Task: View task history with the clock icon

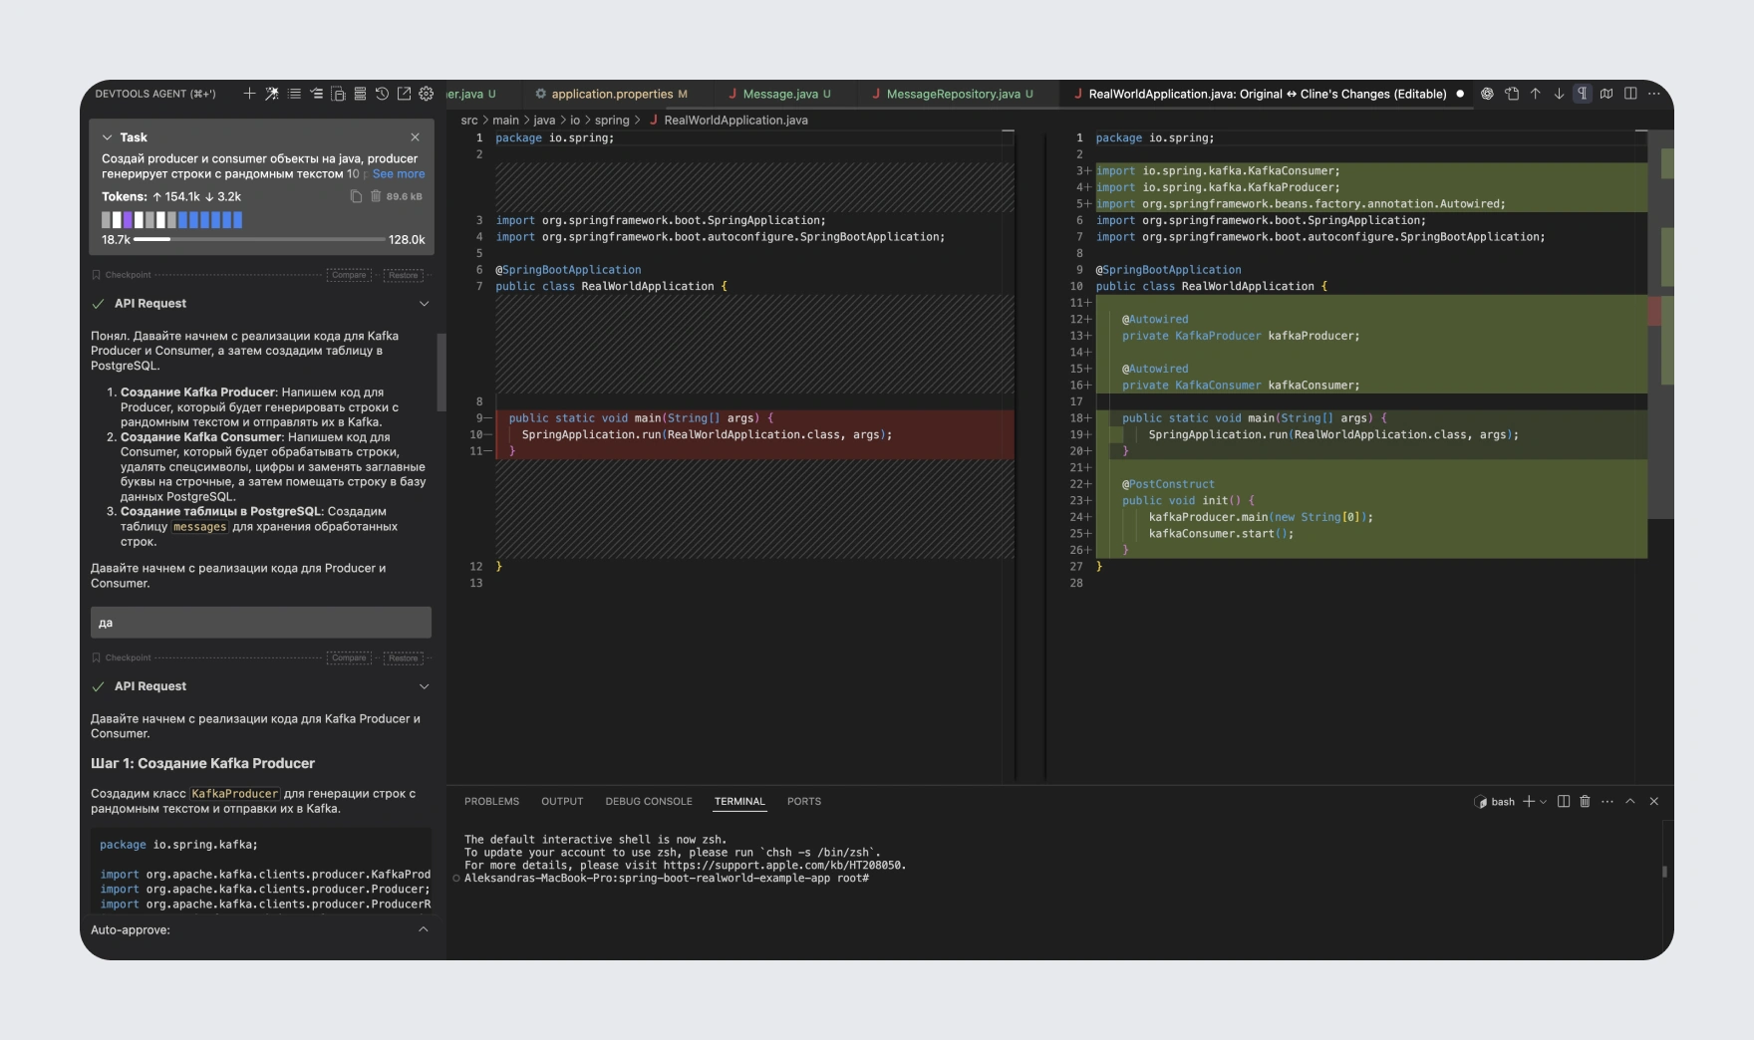Action: (x=380, y=93)
